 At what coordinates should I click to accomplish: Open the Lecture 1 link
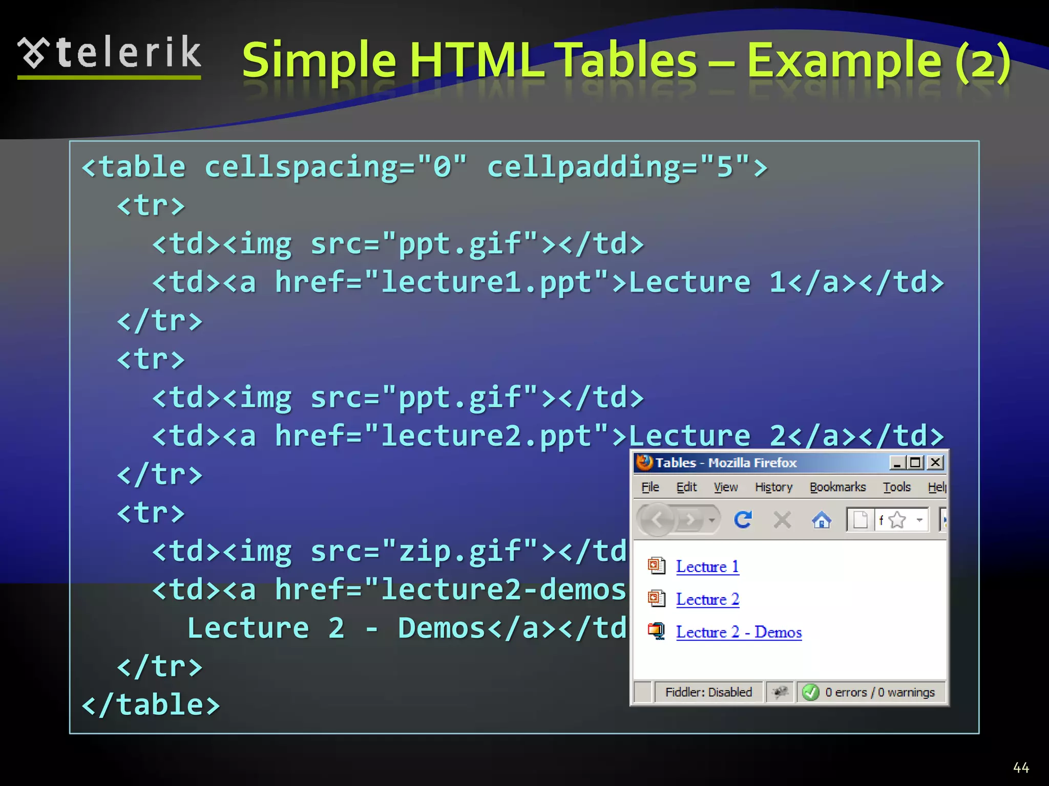707,567
